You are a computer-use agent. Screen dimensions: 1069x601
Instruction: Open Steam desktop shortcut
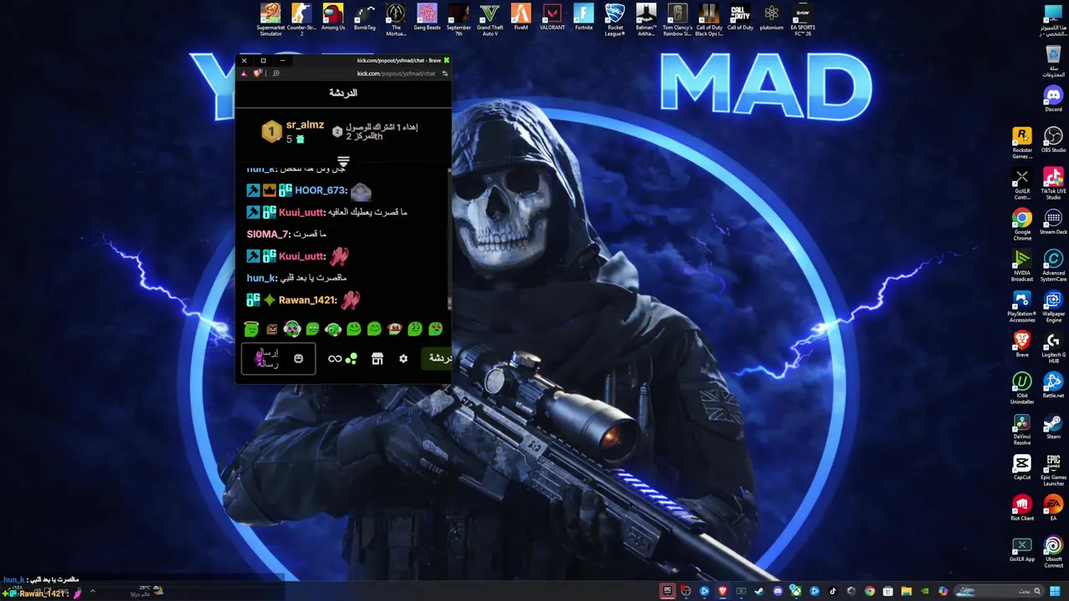[1053, 427]
